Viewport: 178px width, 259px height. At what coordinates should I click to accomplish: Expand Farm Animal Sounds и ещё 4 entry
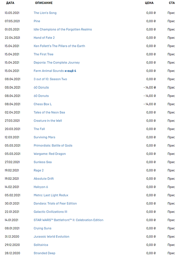tap(55, 71)
